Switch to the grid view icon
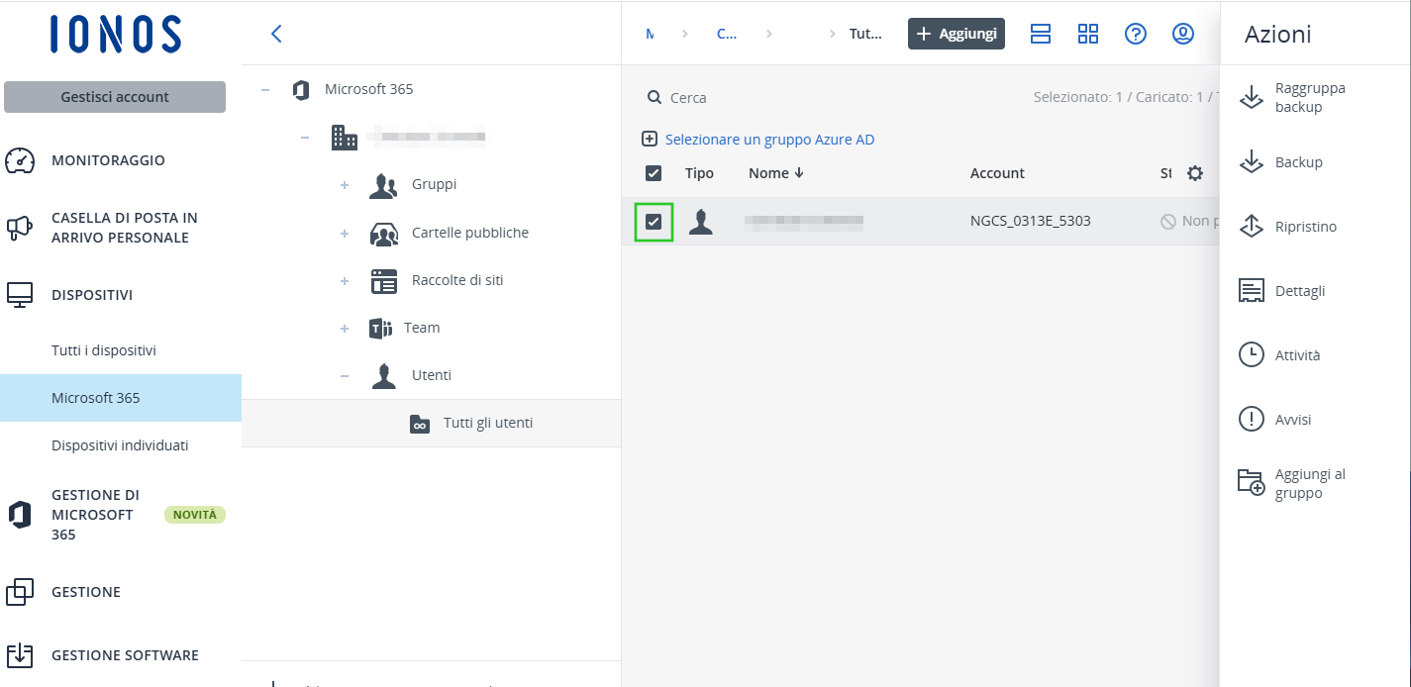The width and height of the screenshot is (1411, 687). [1088, 34]
